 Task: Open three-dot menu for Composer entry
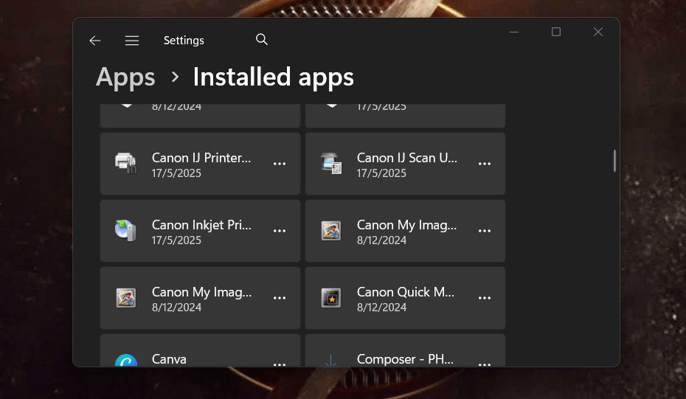485,364
